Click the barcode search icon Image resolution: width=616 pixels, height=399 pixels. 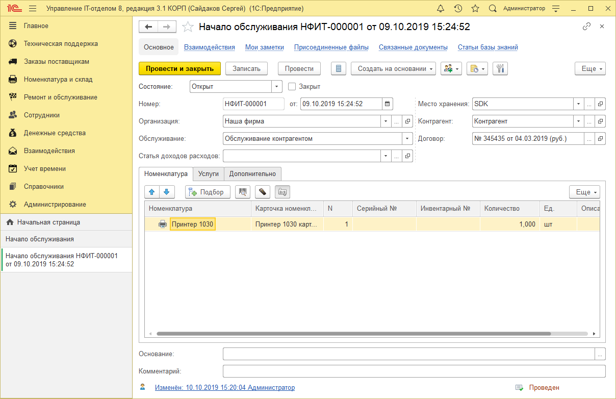pos(243,192)
